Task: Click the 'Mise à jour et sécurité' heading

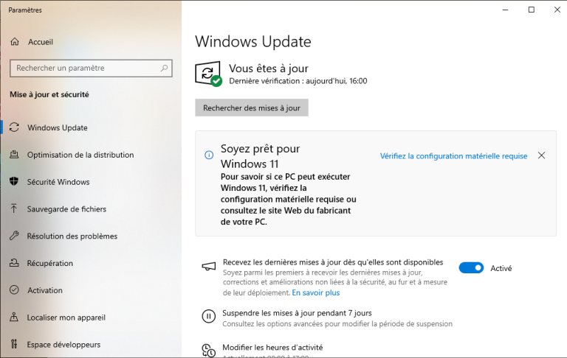Action: 49,94
